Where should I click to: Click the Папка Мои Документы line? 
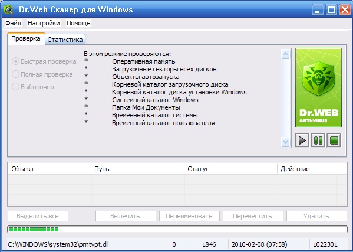tap(146, 107)
